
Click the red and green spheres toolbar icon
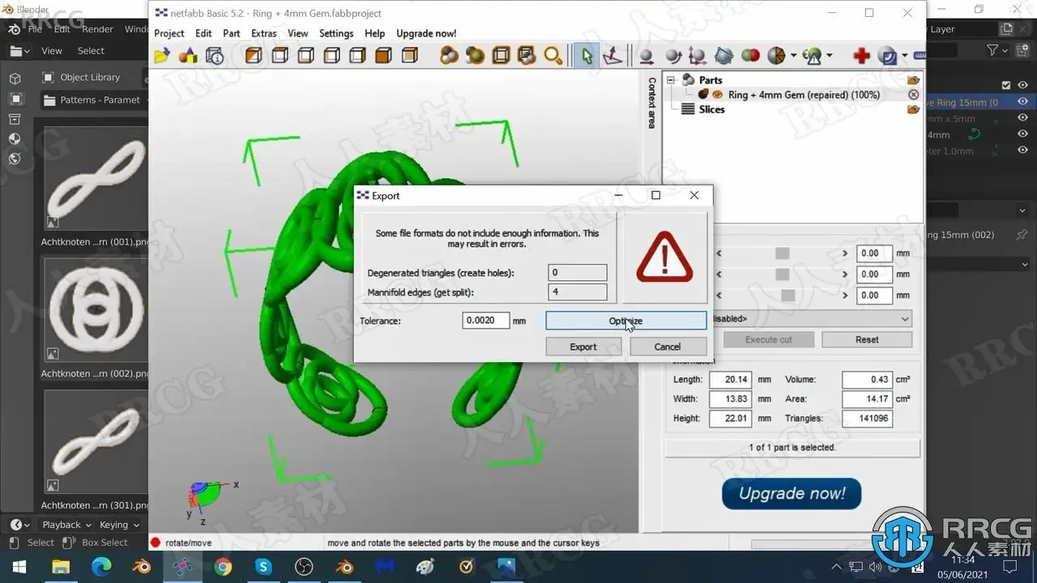point(750,56)
